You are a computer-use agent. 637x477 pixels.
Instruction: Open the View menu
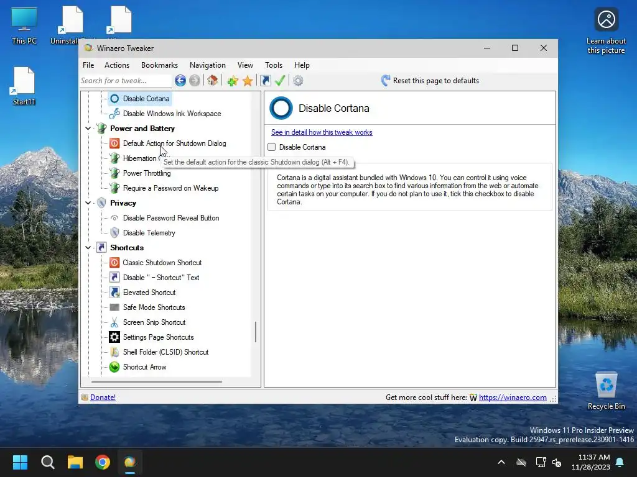pos(245,65)
